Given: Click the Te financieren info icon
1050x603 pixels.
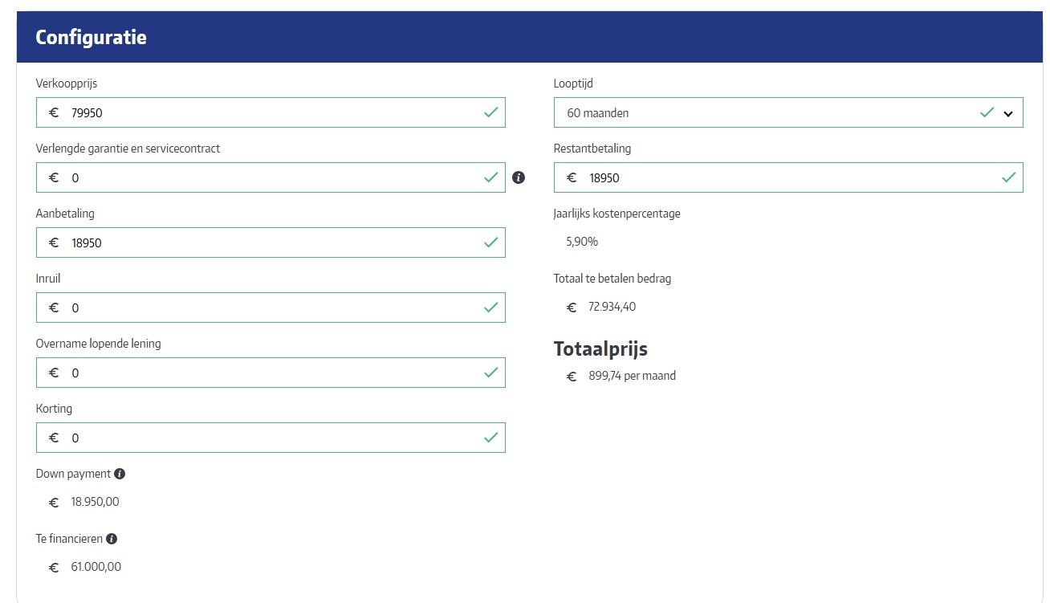Looking at the screenshot, I should 112,539.
